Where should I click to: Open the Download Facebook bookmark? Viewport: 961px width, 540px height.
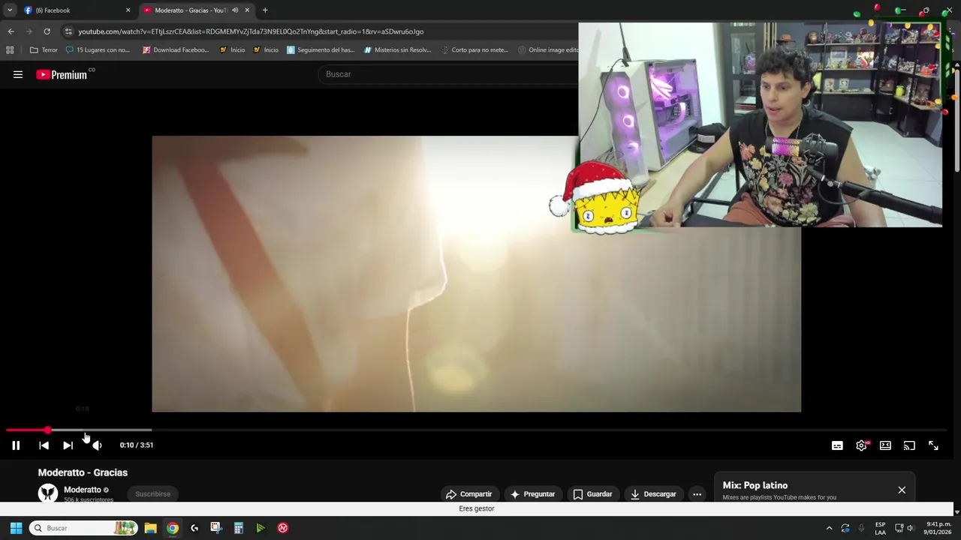click(x=176, y=50)
